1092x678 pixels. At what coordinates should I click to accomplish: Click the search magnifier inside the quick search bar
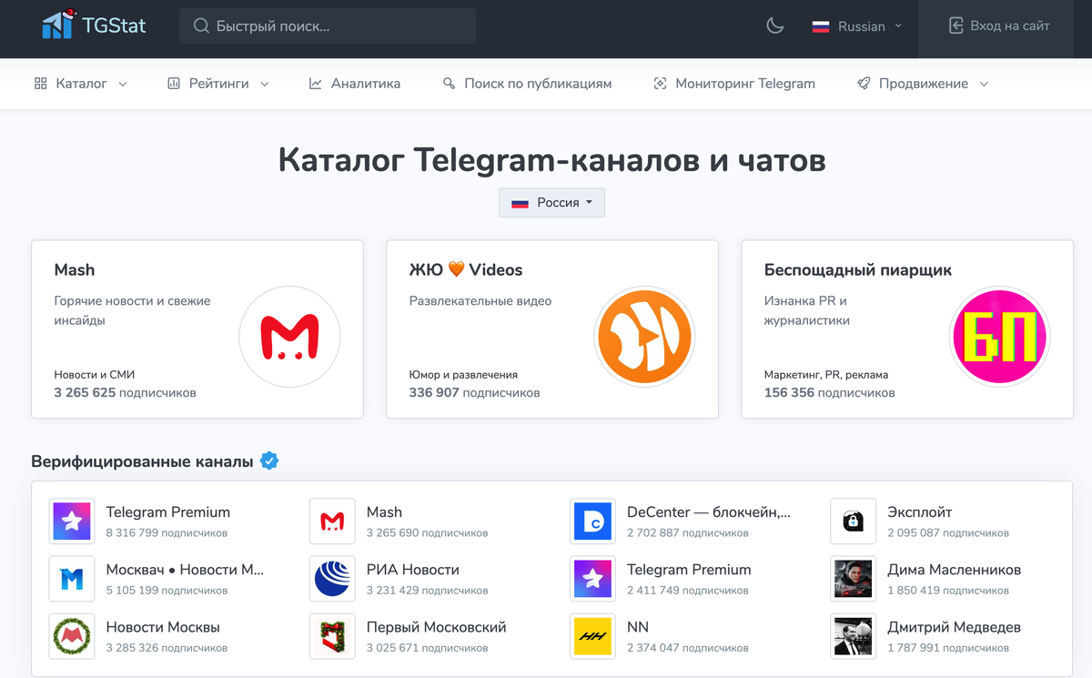point(201,25)
